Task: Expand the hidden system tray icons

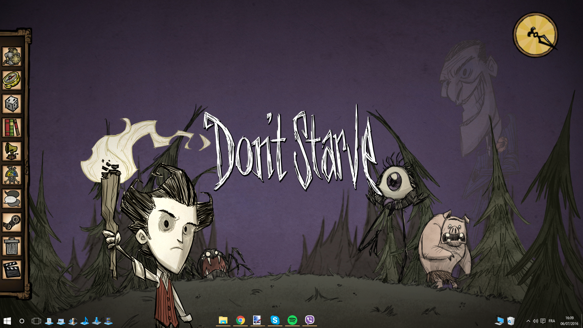Action: (528, 321)
